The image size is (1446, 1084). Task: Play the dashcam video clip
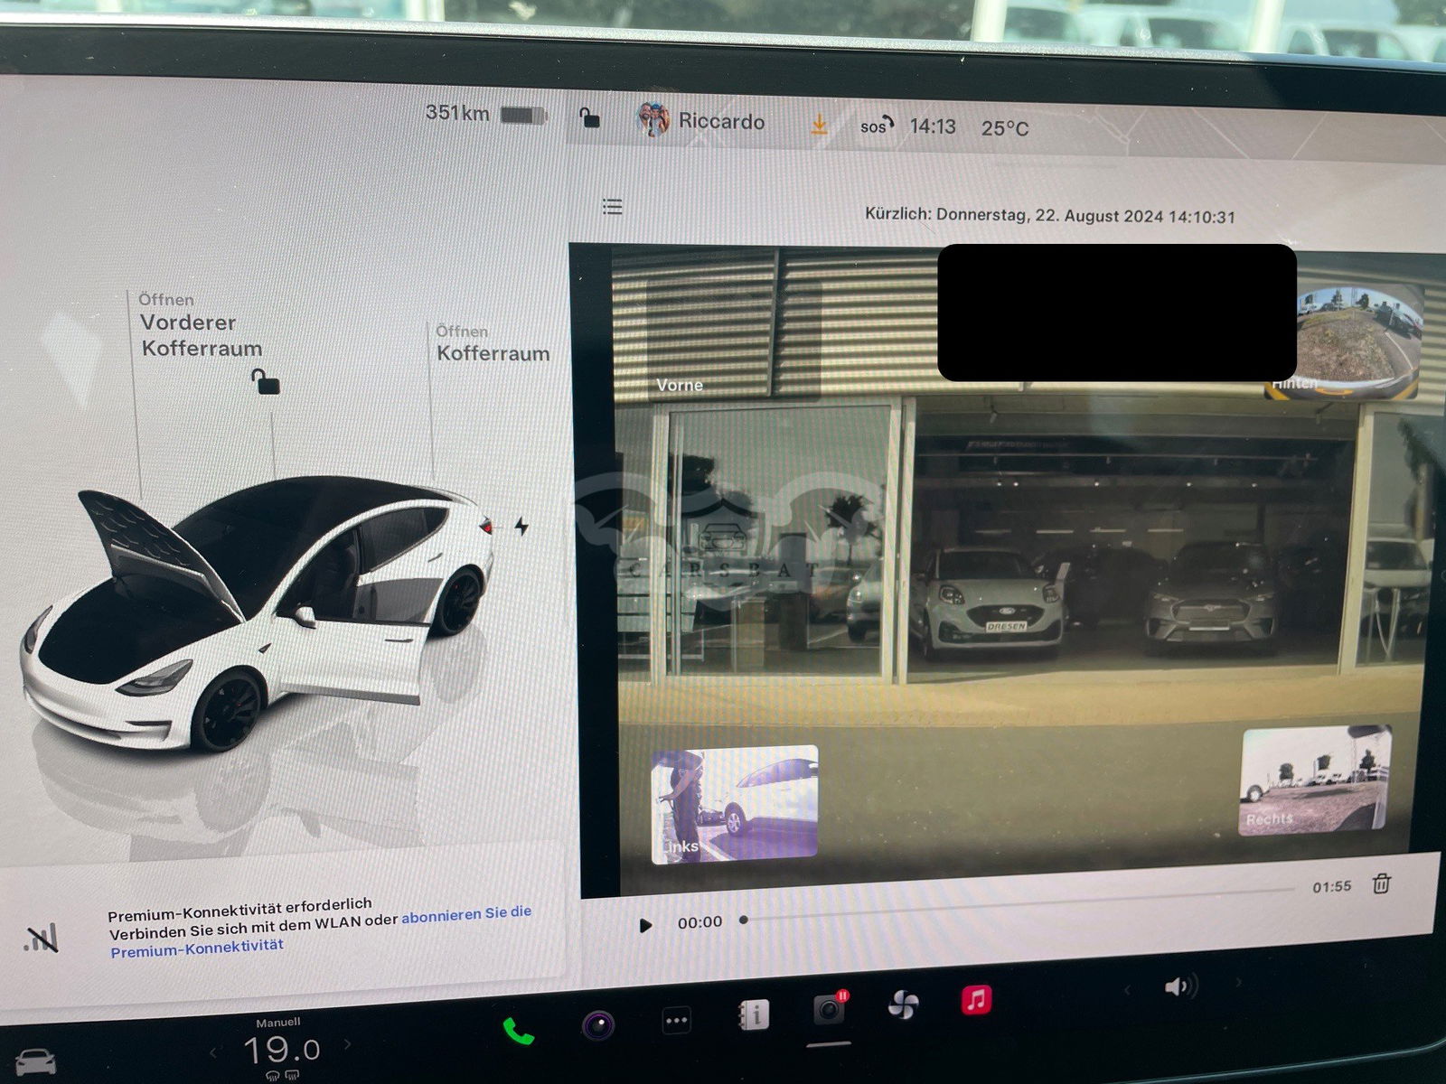point(645,925)
